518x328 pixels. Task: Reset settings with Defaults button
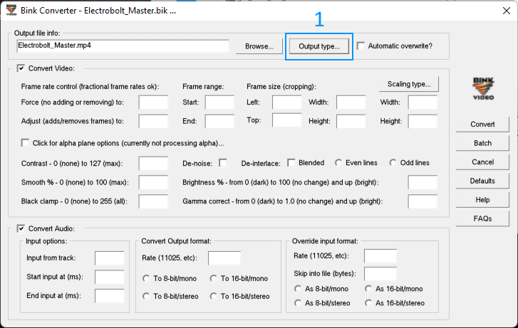[482, 181]
